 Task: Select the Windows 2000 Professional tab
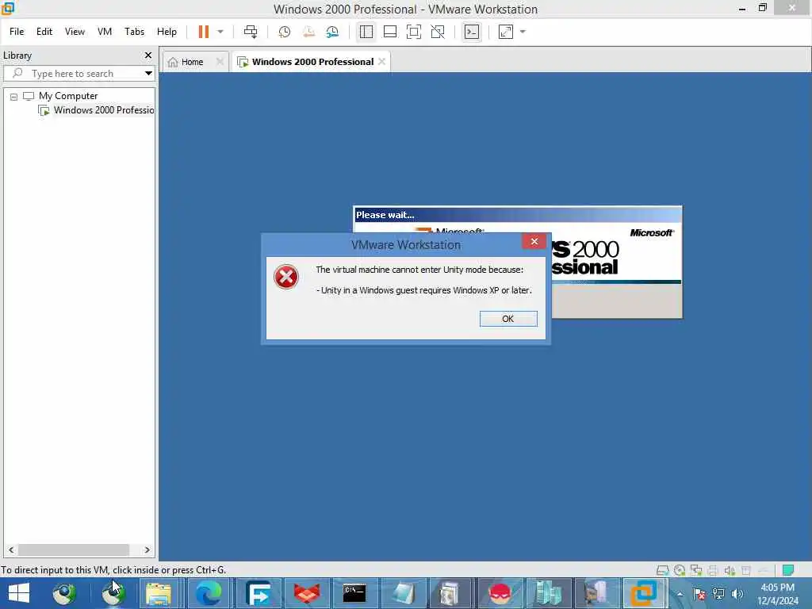point(312,62)
